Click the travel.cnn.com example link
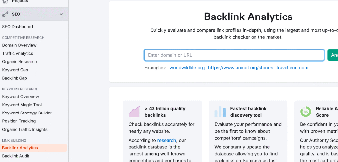 click(x=292, y=68)
